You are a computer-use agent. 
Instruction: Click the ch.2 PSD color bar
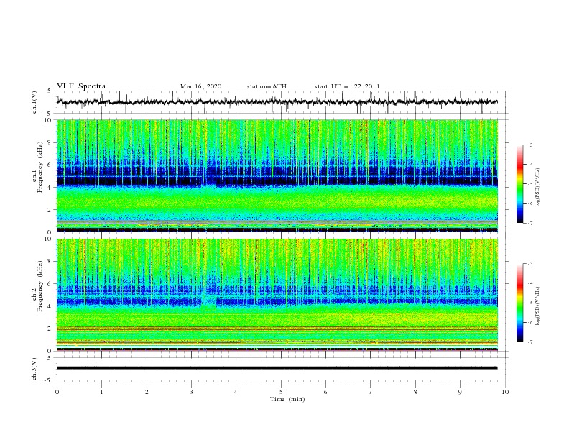pyautogui.click(x=519, y=303)
